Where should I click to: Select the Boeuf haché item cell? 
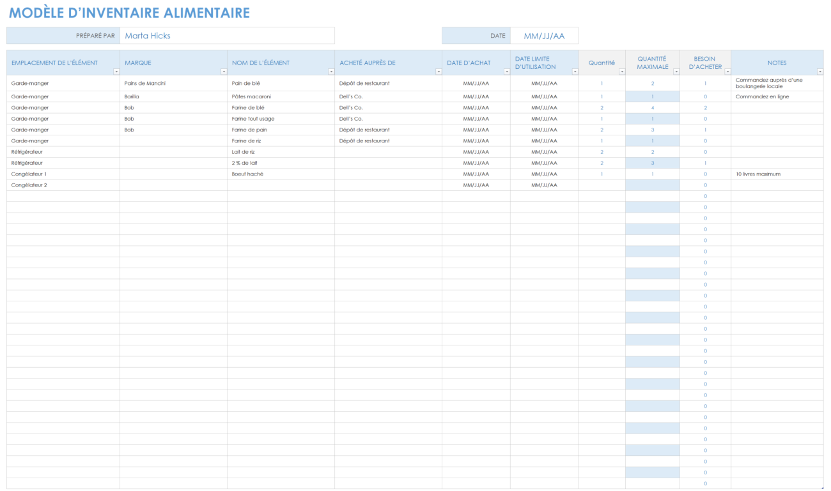(247, 174)
